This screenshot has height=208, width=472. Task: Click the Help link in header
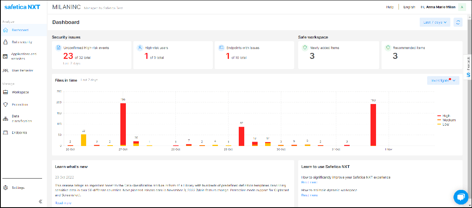390,7
